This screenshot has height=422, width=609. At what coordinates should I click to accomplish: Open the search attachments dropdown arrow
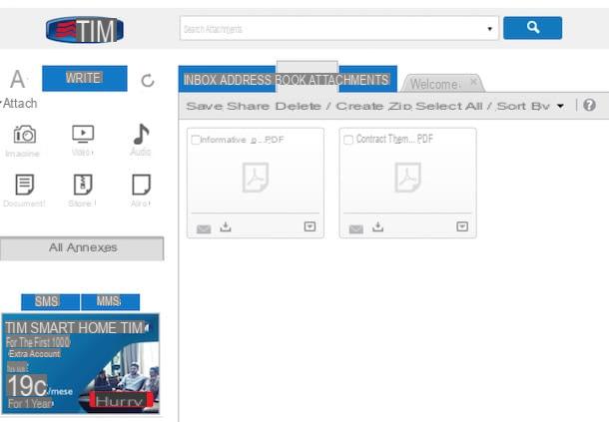(490, 29)
